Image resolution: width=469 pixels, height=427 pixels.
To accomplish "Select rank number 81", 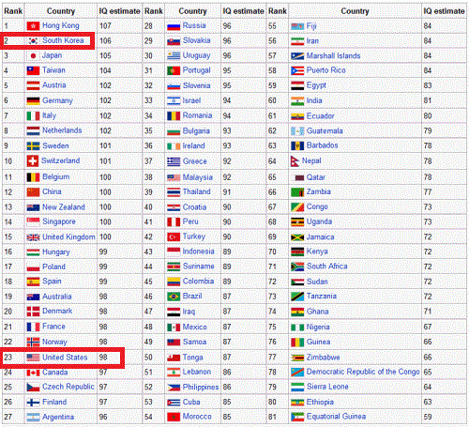I will (272, 417).
